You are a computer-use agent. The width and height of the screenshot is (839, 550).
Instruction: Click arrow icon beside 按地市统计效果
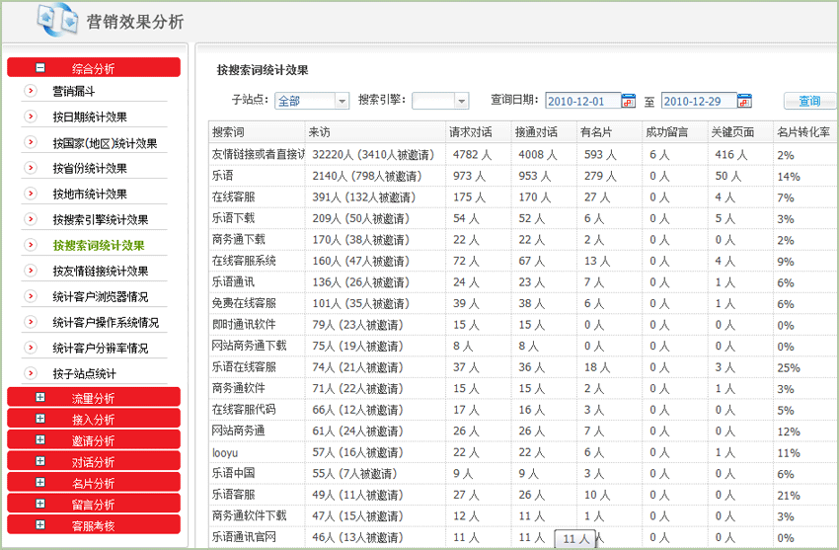click(x=31, y=194)
